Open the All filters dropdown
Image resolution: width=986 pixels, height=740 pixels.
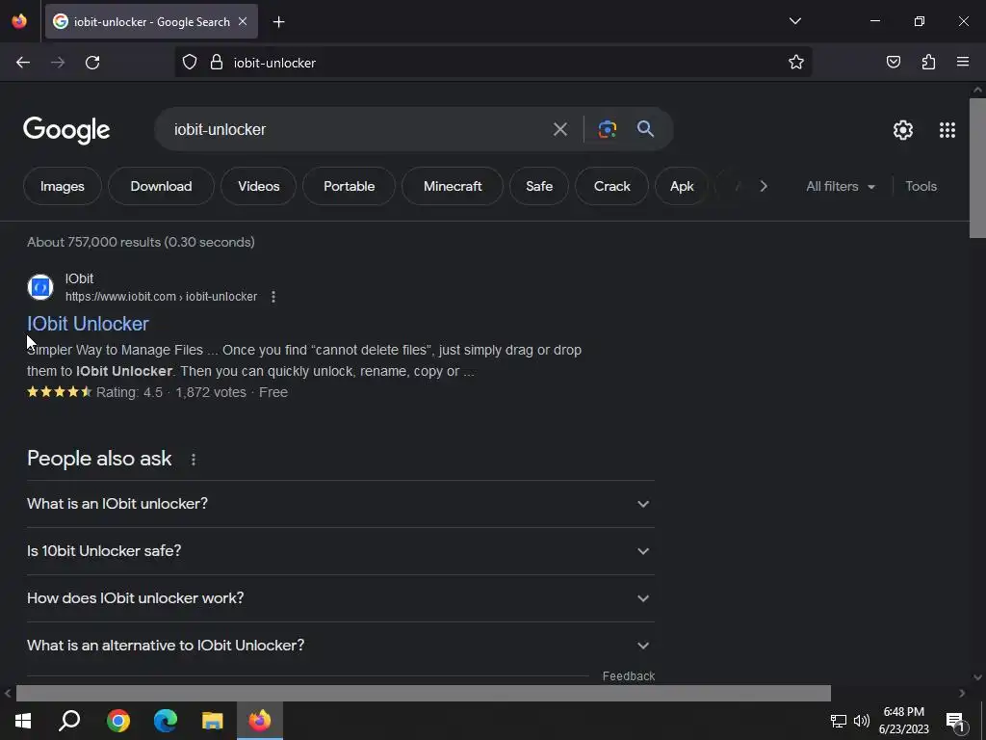(840, 186)
